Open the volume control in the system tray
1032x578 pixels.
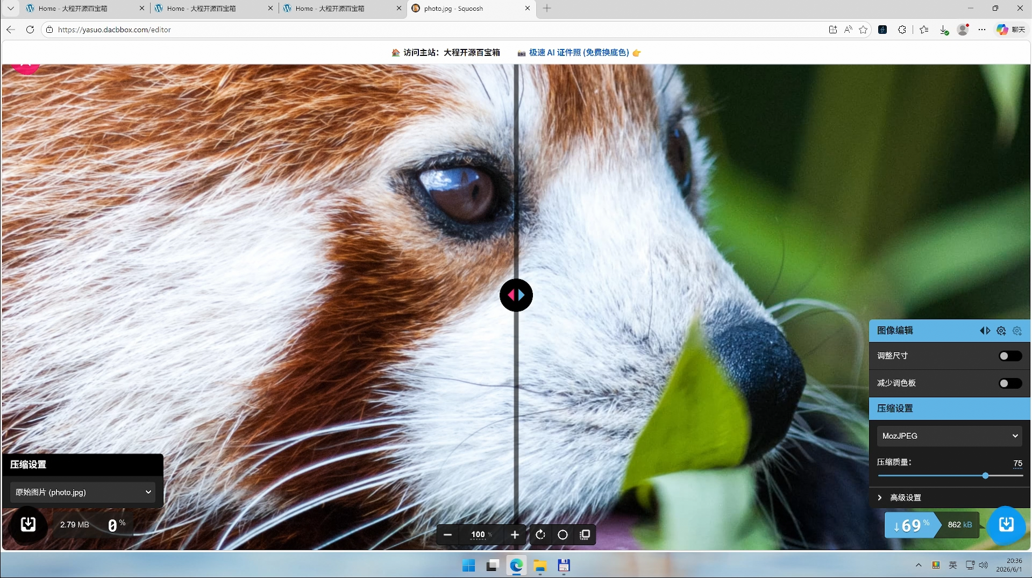(984, 565)
